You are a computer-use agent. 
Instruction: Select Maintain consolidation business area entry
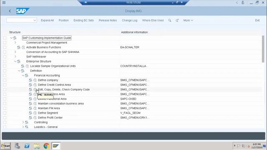pyautogui.click(x=61, y=103)
